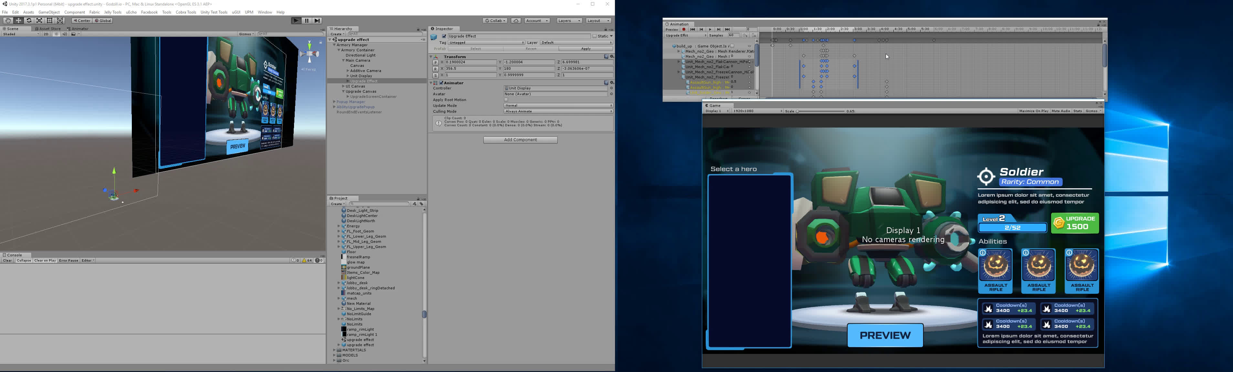Image resolution: width=1233 pixels, height=372 pixels.
Task: Select the Scale tool
Action: pyautogui.click(x=39, y=21)
